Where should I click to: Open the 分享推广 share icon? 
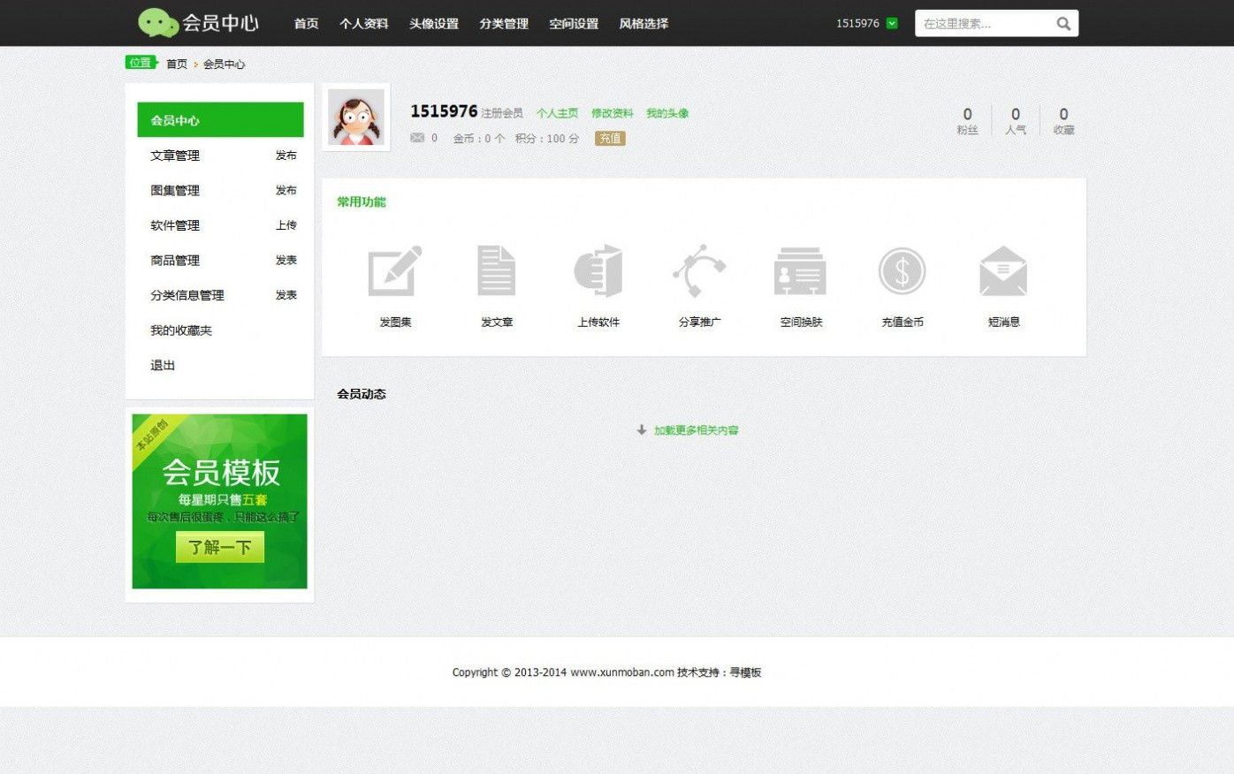tap(699, 270)
